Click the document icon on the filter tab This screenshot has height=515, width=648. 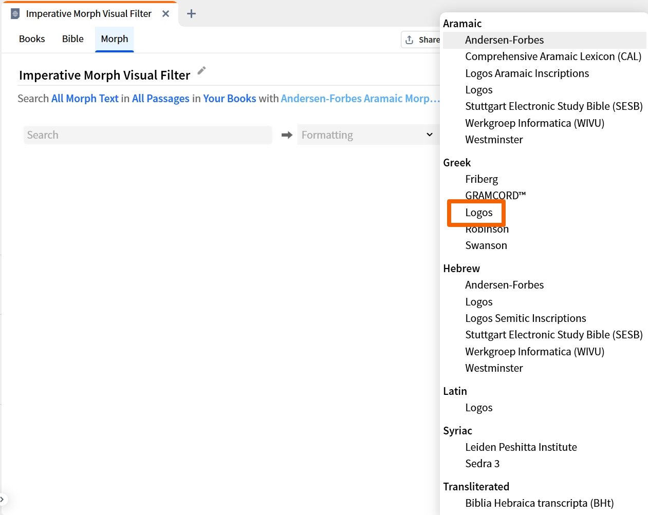tap(15, 14)
